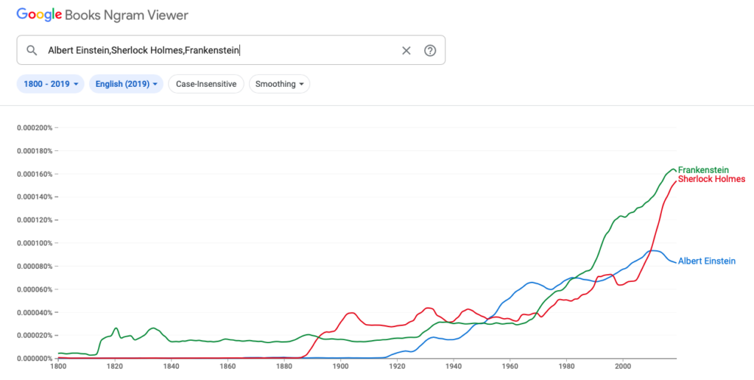
Task: Open the Smoothing dropdown
Action: [x=280, y=84]
